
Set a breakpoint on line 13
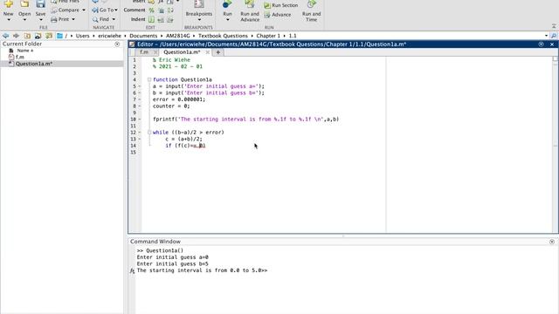140,139
